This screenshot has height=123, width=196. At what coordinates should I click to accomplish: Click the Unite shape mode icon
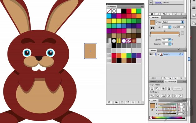coord(152,88)
